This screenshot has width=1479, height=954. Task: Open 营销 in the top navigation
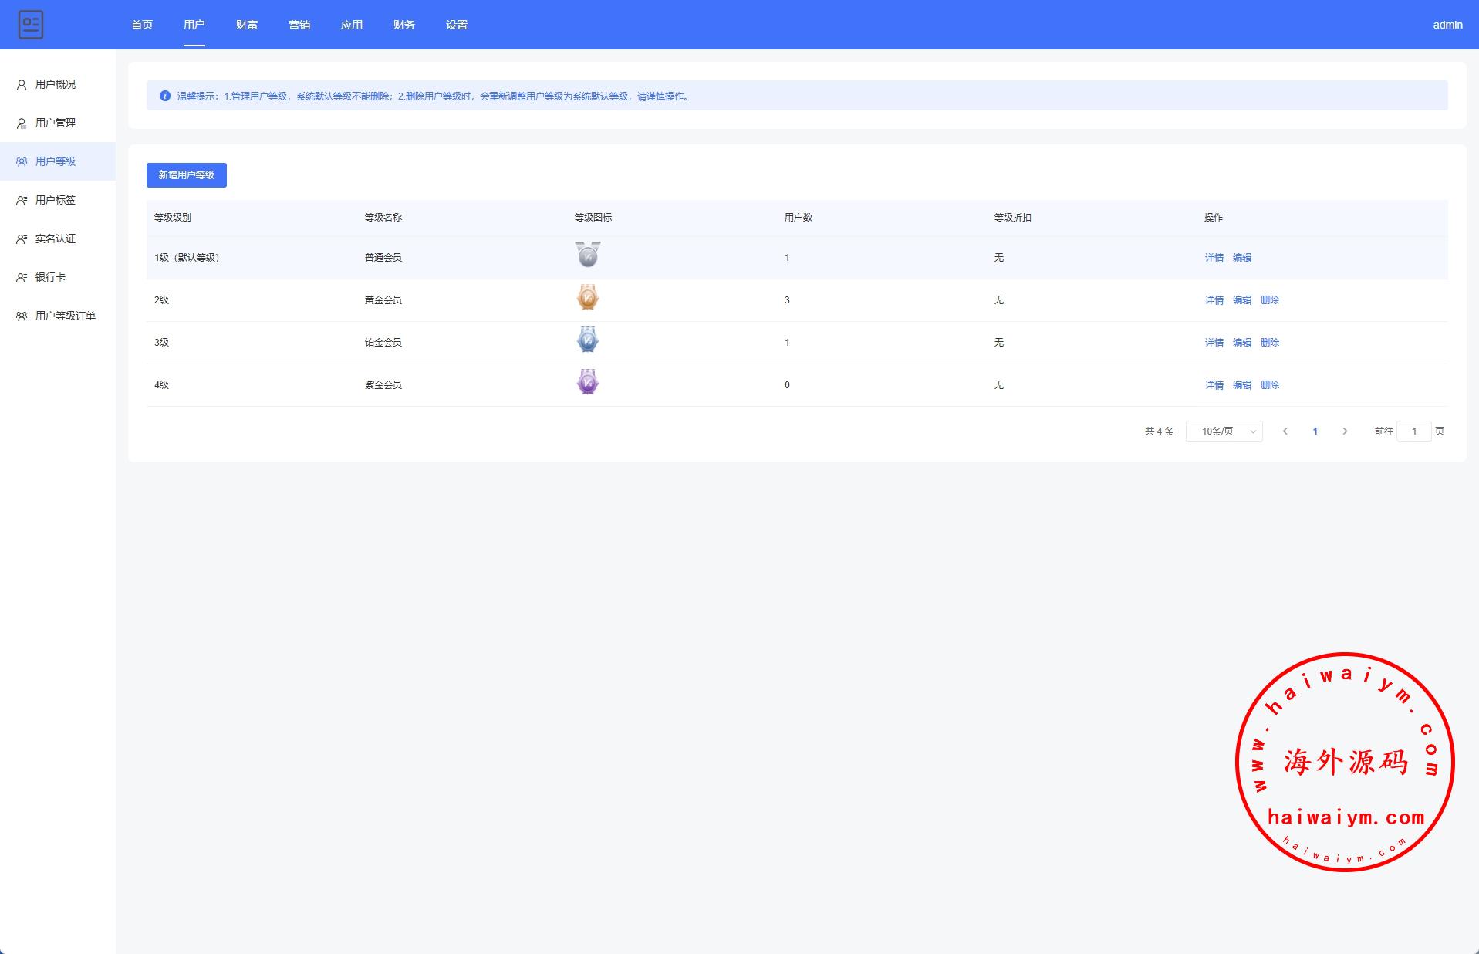299,25
